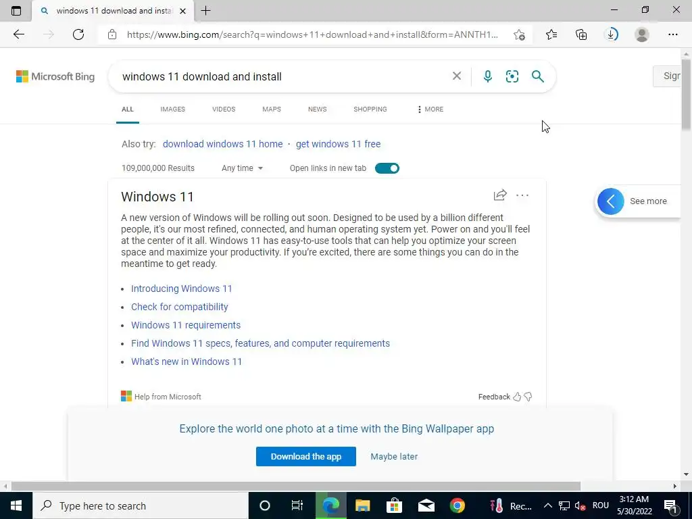Share the Windows 11 answer card
Screen dimensions: 692x519
point(500,195)
